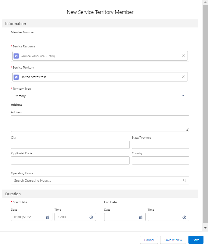Click into the City field
208x246 pixels.
coord(70,145)
